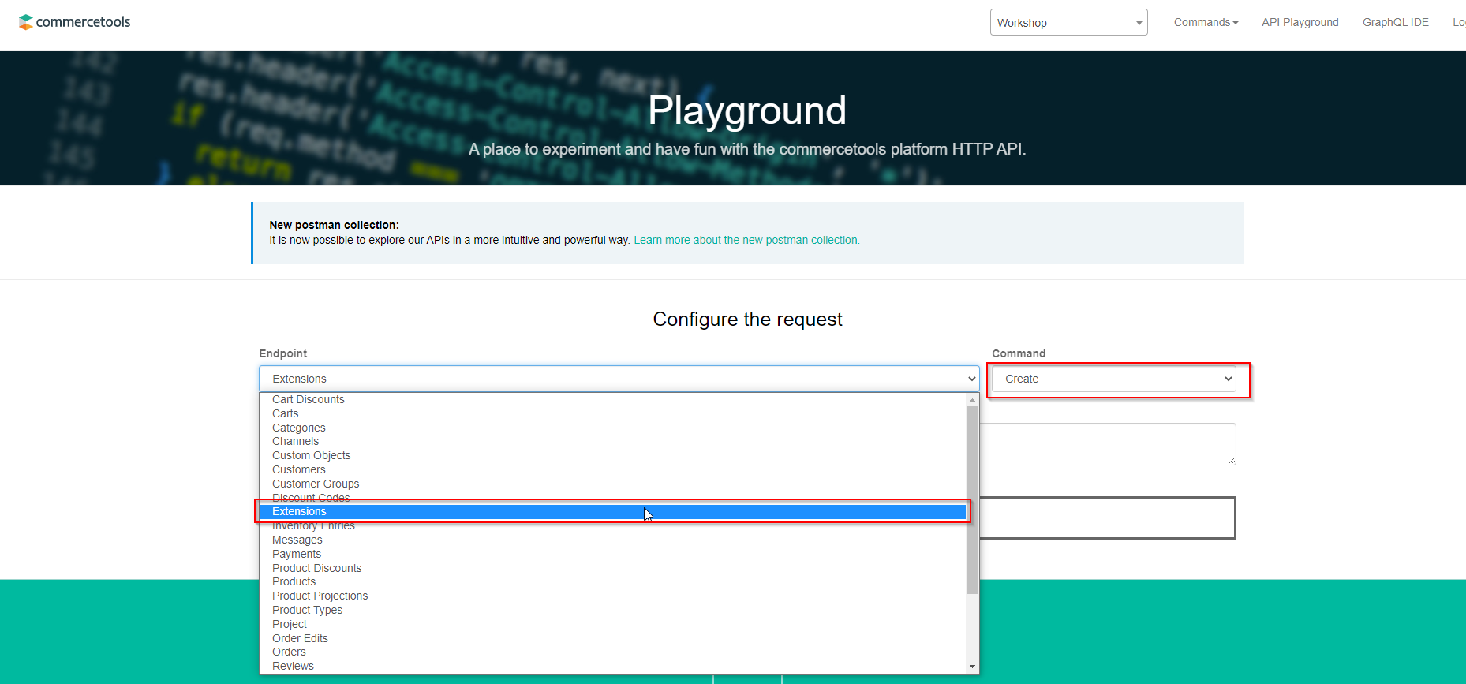Image resolution: width=1466 pixels, height=684 pixels.
Task: Select Categories endpoint option
Action: click(x=299, y=428)
